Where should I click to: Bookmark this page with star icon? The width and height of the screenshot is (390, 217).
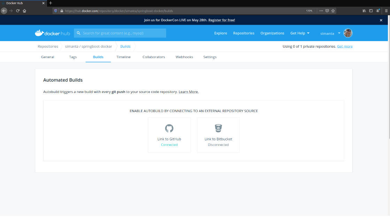click(x=333, y=11)
